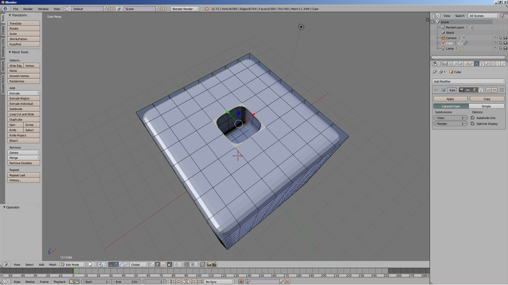Hide the Lamp using eye icon
This screenshot has width=508, height=285.
tap(495, 48)
